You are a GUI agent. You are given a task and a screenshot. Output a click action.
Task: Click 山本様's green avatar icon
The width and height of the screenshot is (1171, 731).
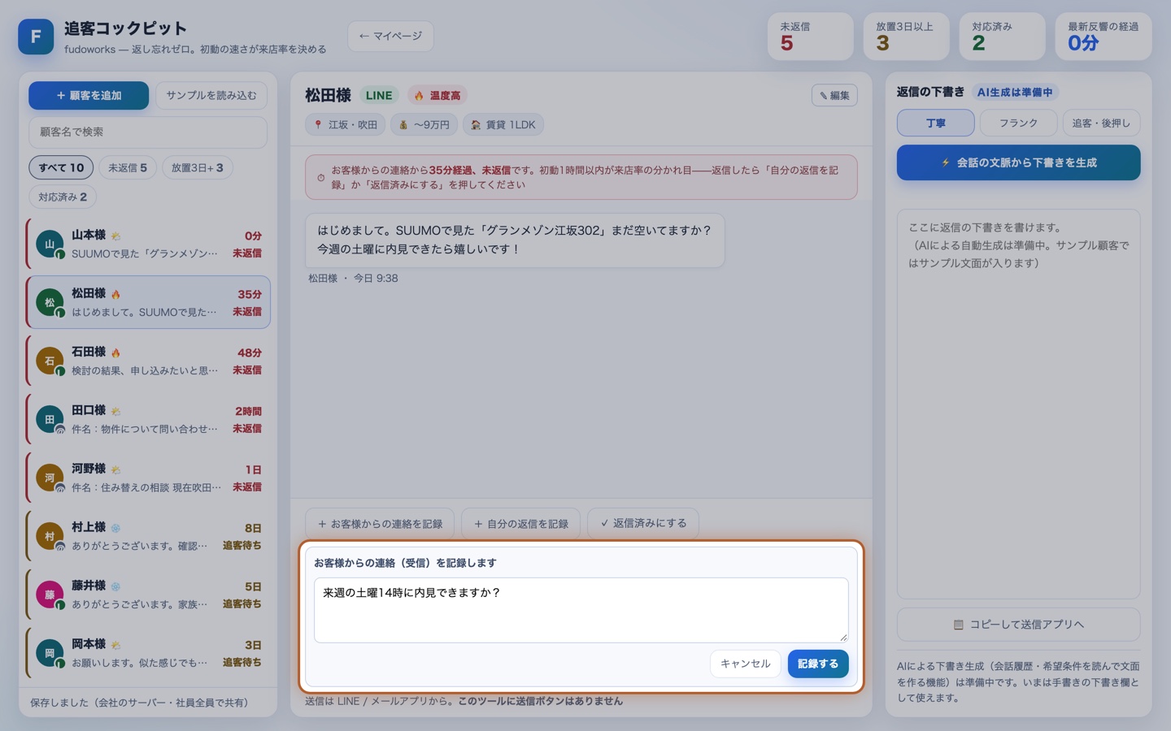pos(50,244)
